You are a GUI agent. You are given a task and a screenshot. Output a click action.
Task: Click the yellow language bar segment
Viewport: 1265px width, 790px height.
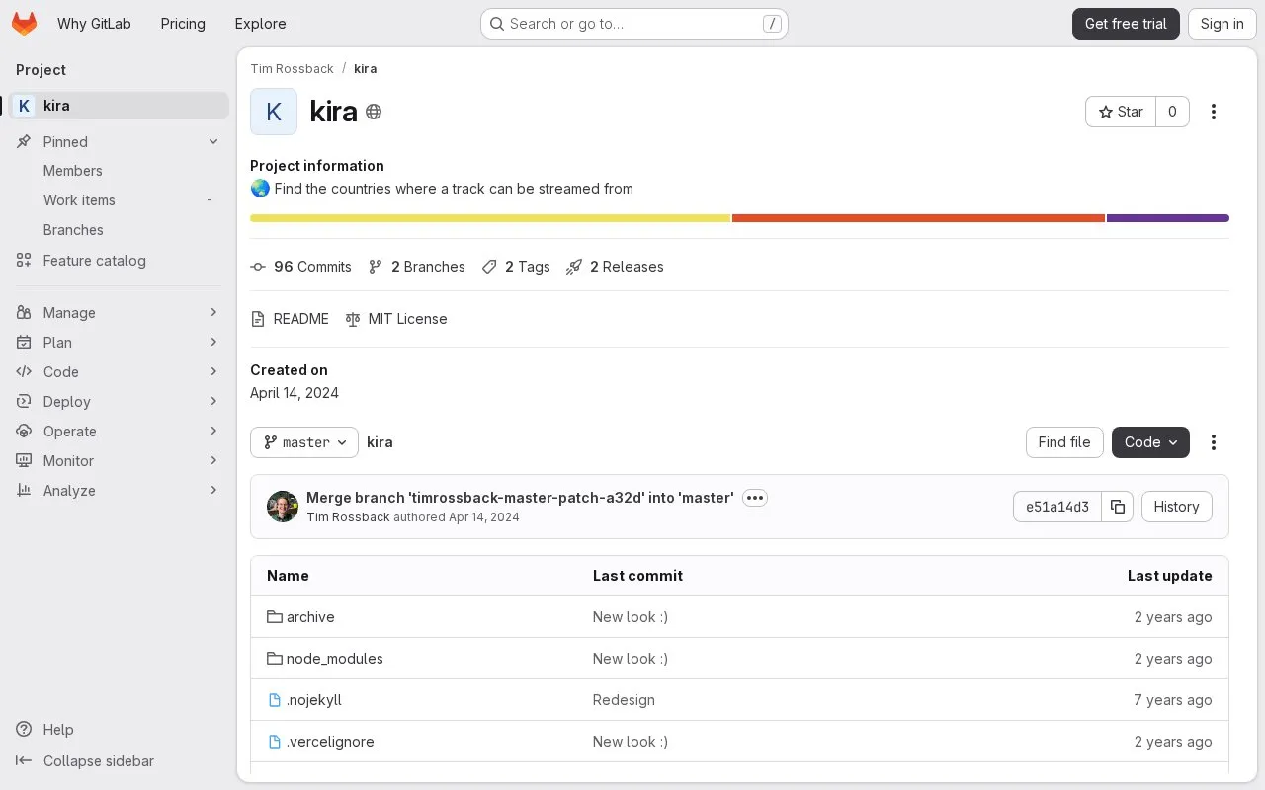490,218
